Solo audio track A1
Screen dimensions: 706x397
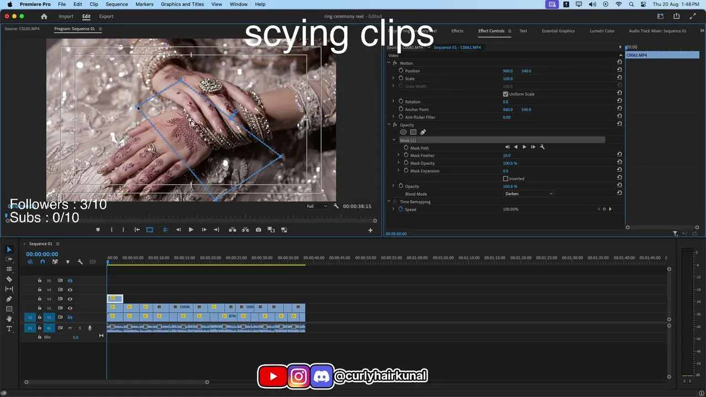[x=79, y=328]
